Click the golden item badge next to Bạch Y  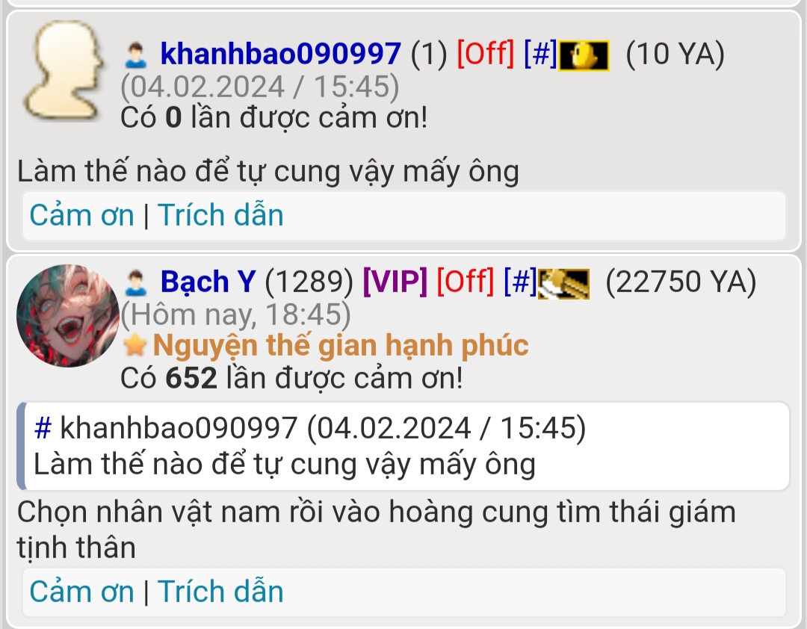563,284
